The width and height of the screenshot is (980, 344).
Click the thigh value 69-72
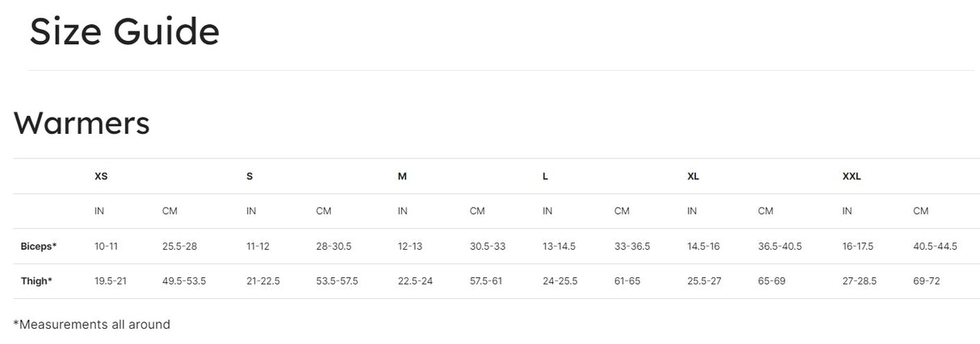click(x=926, y=281)
